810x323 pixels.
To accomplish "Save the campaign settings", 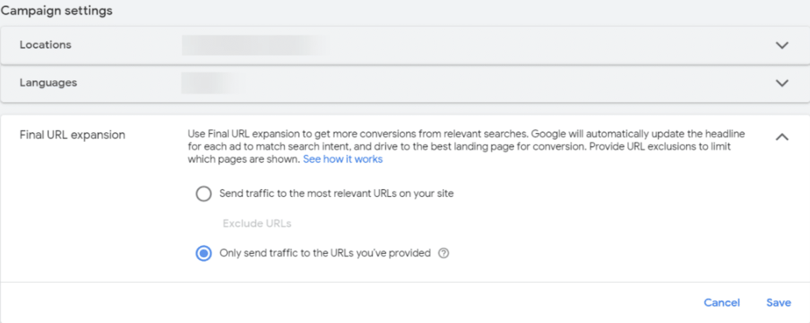I will (x=778, y=302).
